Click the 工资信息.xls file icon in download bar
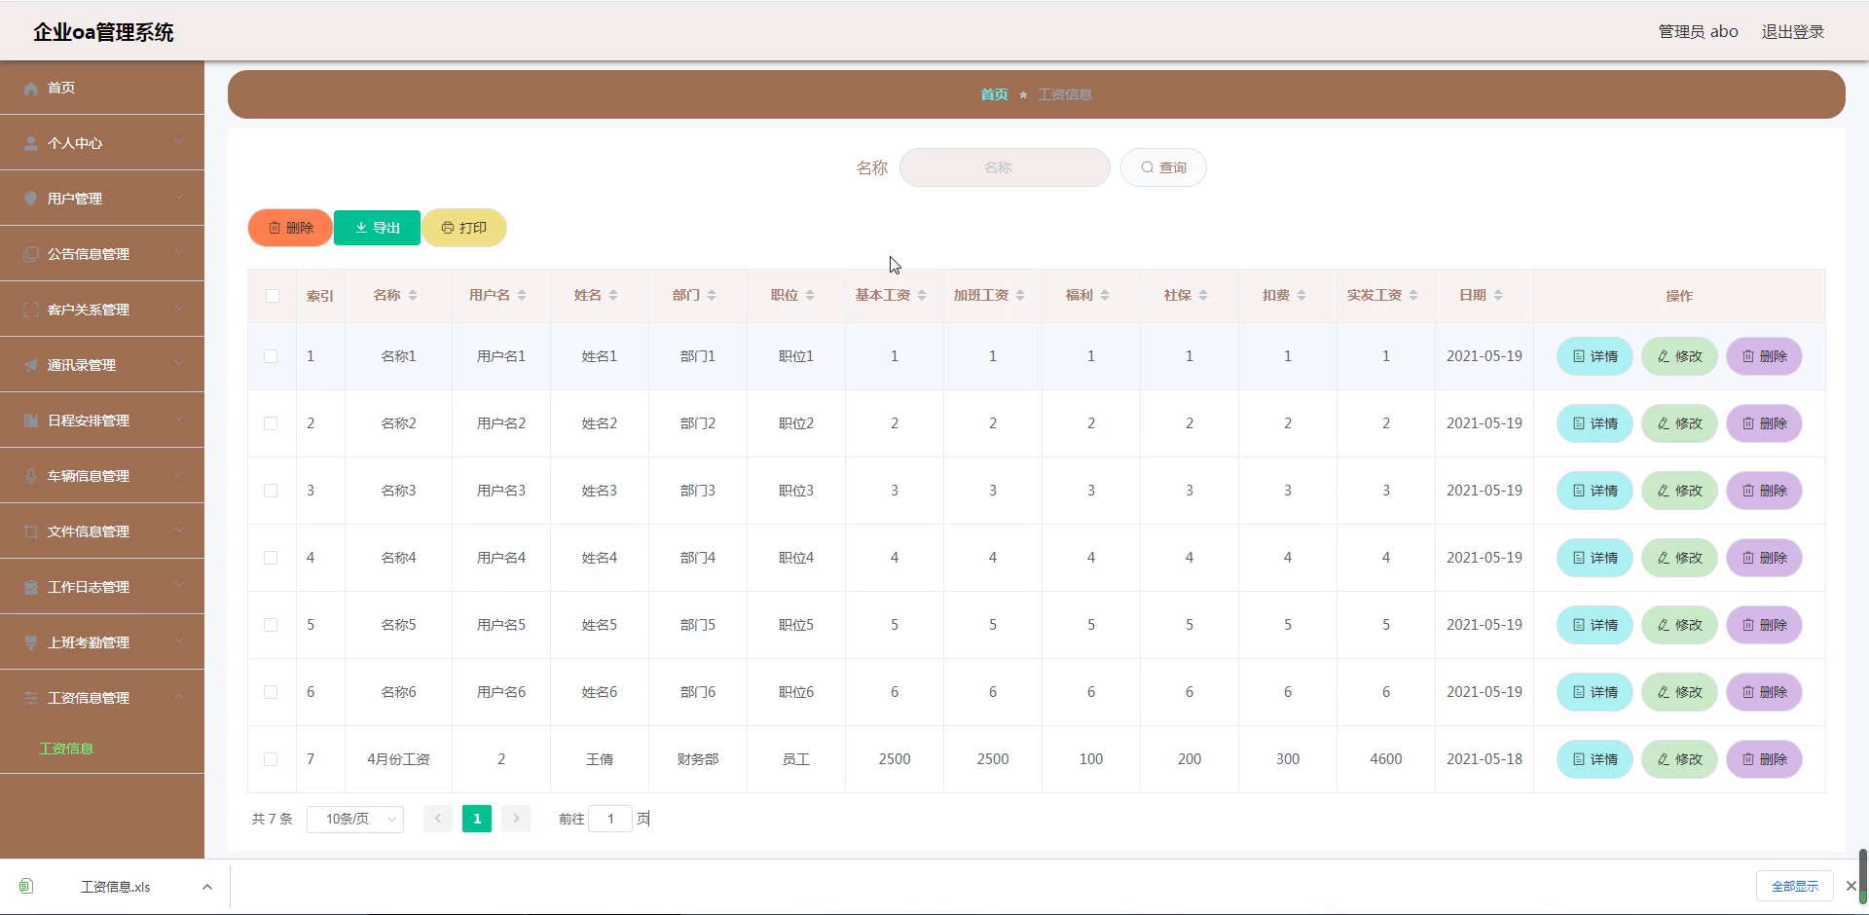The height and width of the screenshot is (915, 1869). click(26, 886)
